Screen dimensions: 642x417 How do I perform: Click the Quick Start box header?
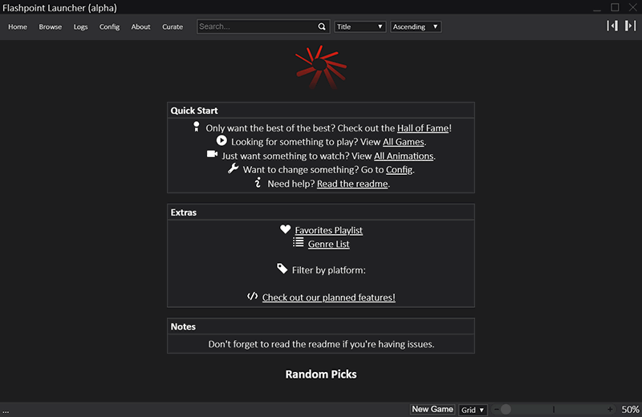pos(321,111)
